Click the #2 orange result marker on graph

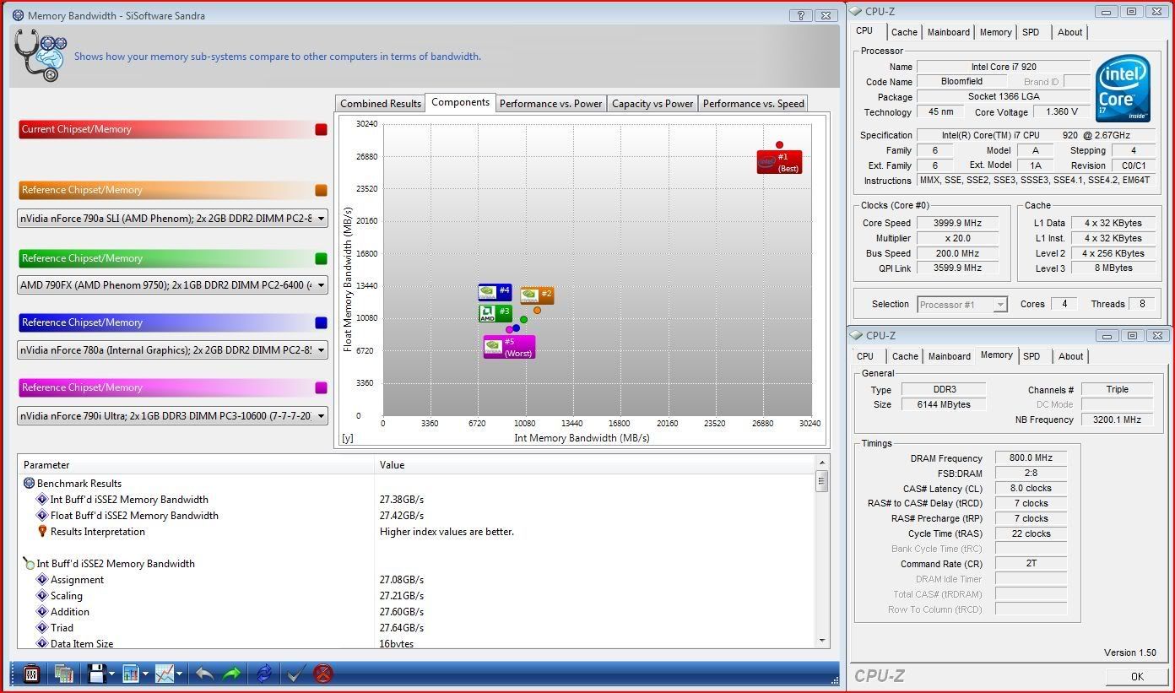(x=537, y=295)
